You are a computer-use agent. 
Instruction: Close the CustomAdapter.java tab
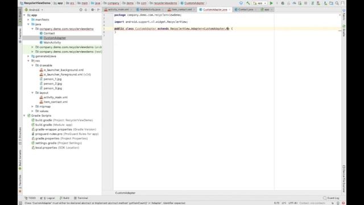(x=230, y=10)
